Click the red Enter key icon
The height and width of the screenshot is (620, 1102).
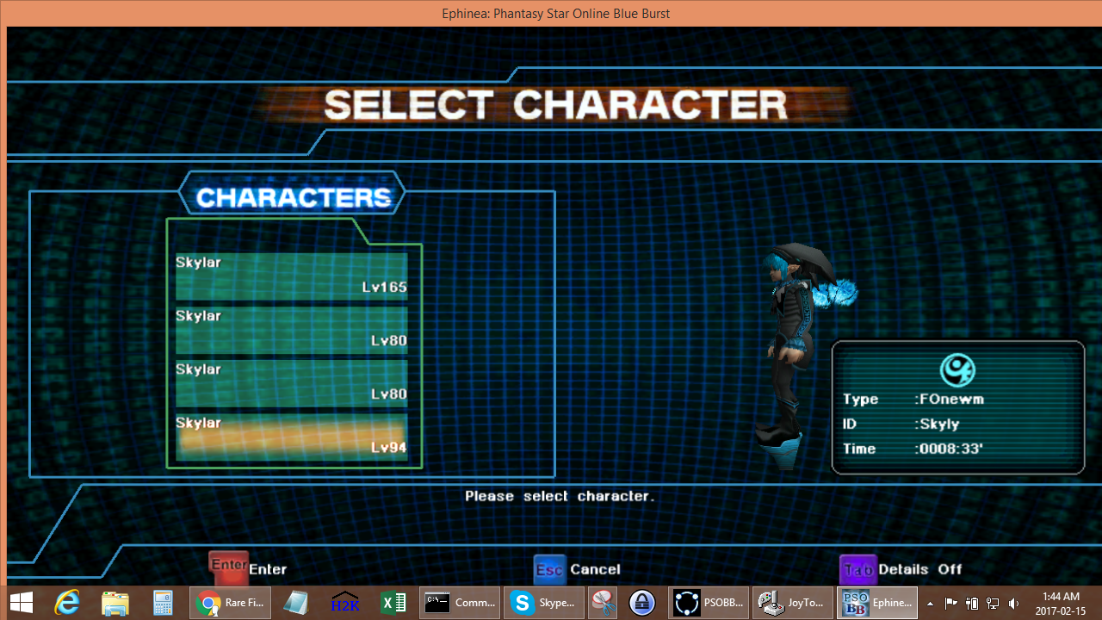tap(229, 567)
